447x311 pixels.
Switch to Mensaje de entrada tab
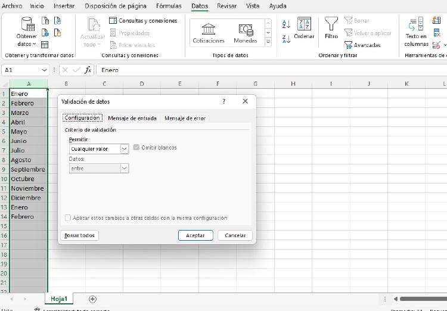[x=132, y=118]
